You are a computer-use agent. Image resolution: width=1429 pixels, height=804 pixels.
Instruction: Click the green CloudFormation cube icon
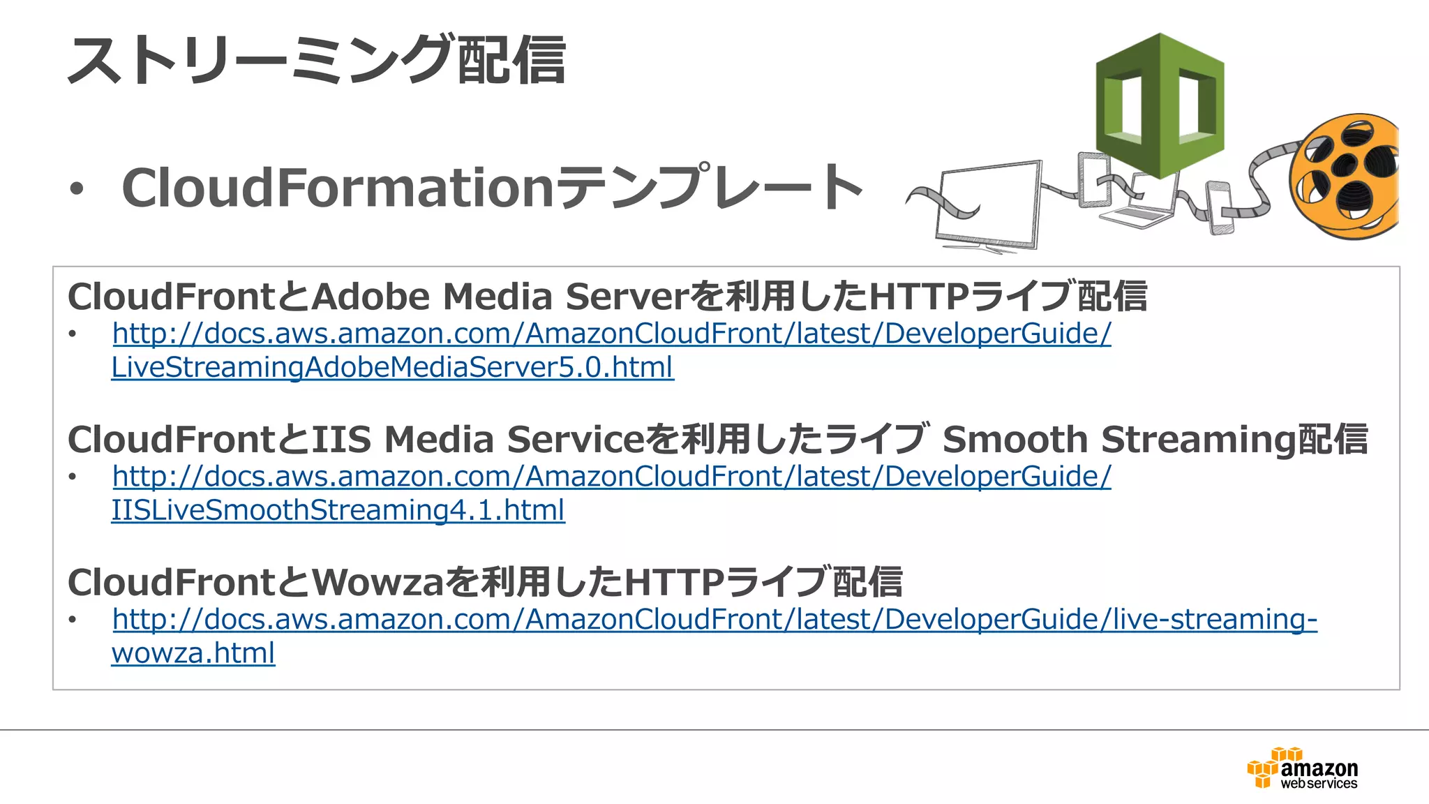pyautogui.click(x=1160, y=105)
